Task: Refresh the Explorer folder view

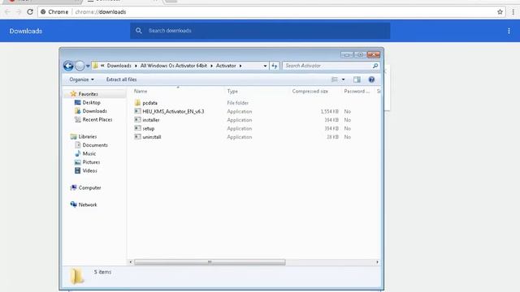Action: point(275,66)
